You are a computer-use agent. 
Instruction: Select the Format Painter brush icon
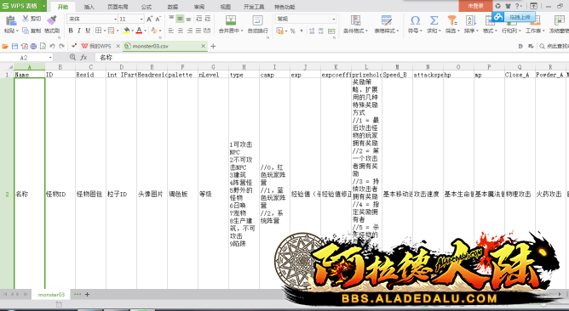coord(52,20)
